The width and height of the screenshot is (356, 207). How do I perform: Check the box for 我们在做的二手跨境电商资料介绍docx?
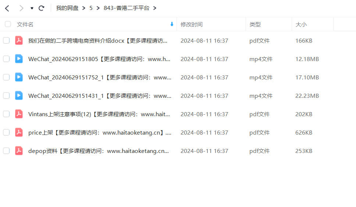[x=6, y=41]
